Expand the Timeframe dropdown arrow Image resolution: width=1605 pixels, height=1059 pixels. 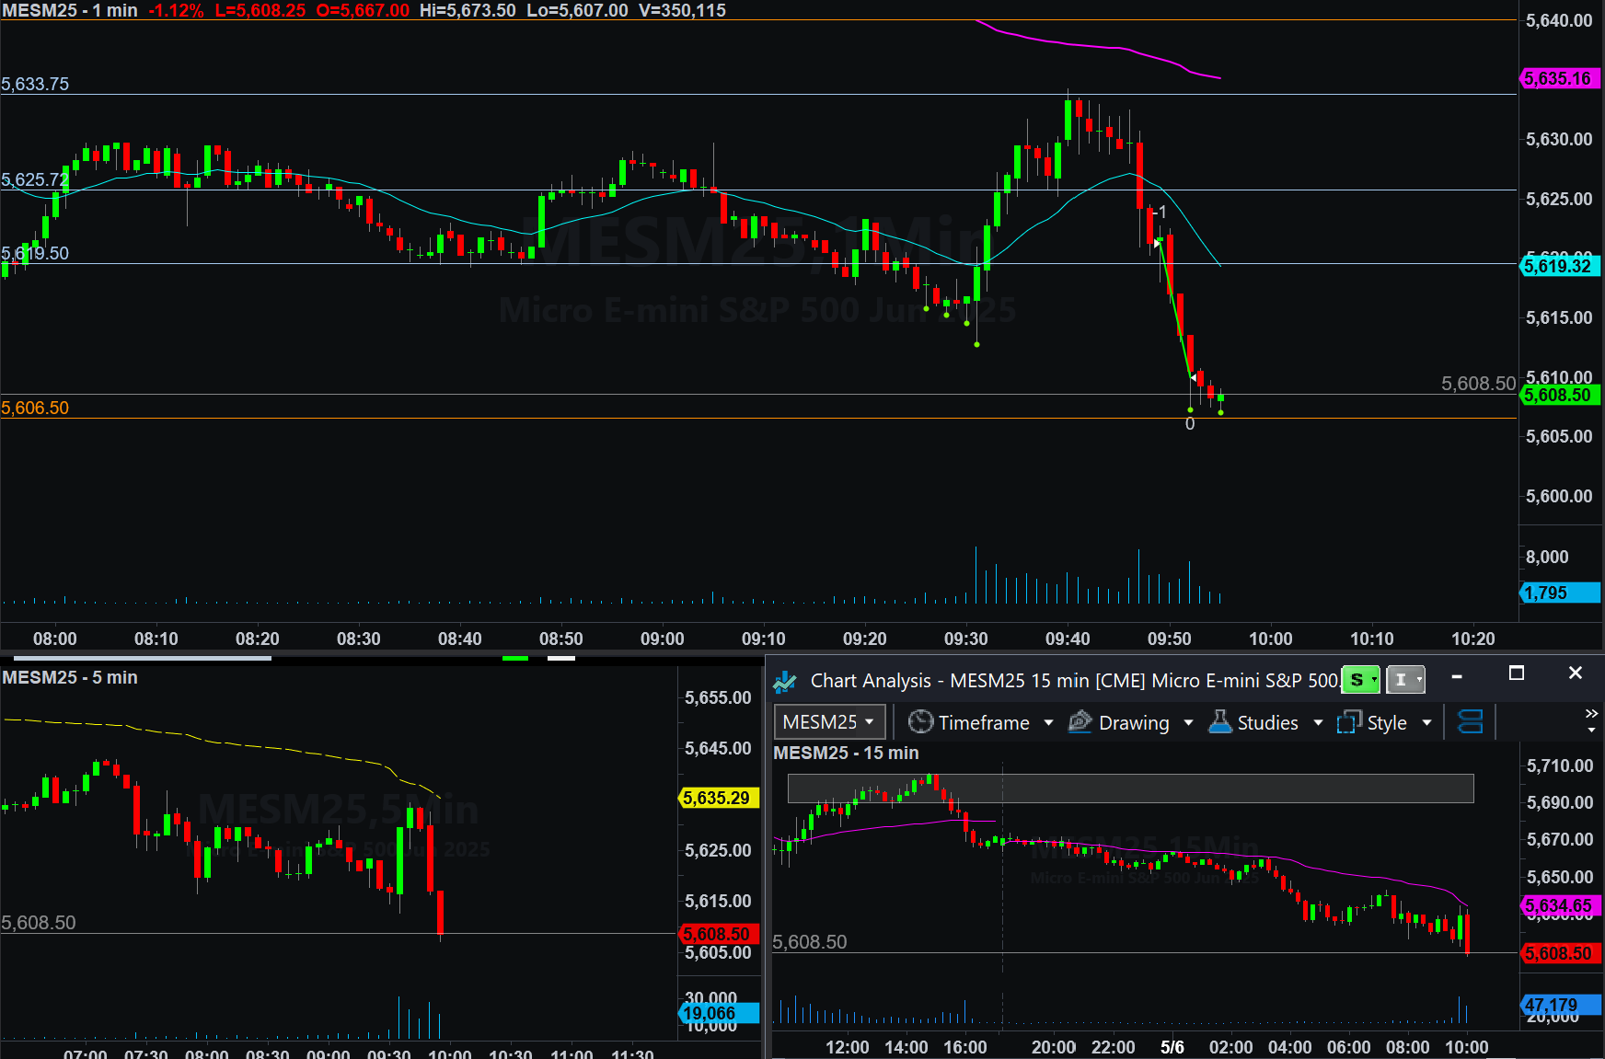click(1048, 723)
